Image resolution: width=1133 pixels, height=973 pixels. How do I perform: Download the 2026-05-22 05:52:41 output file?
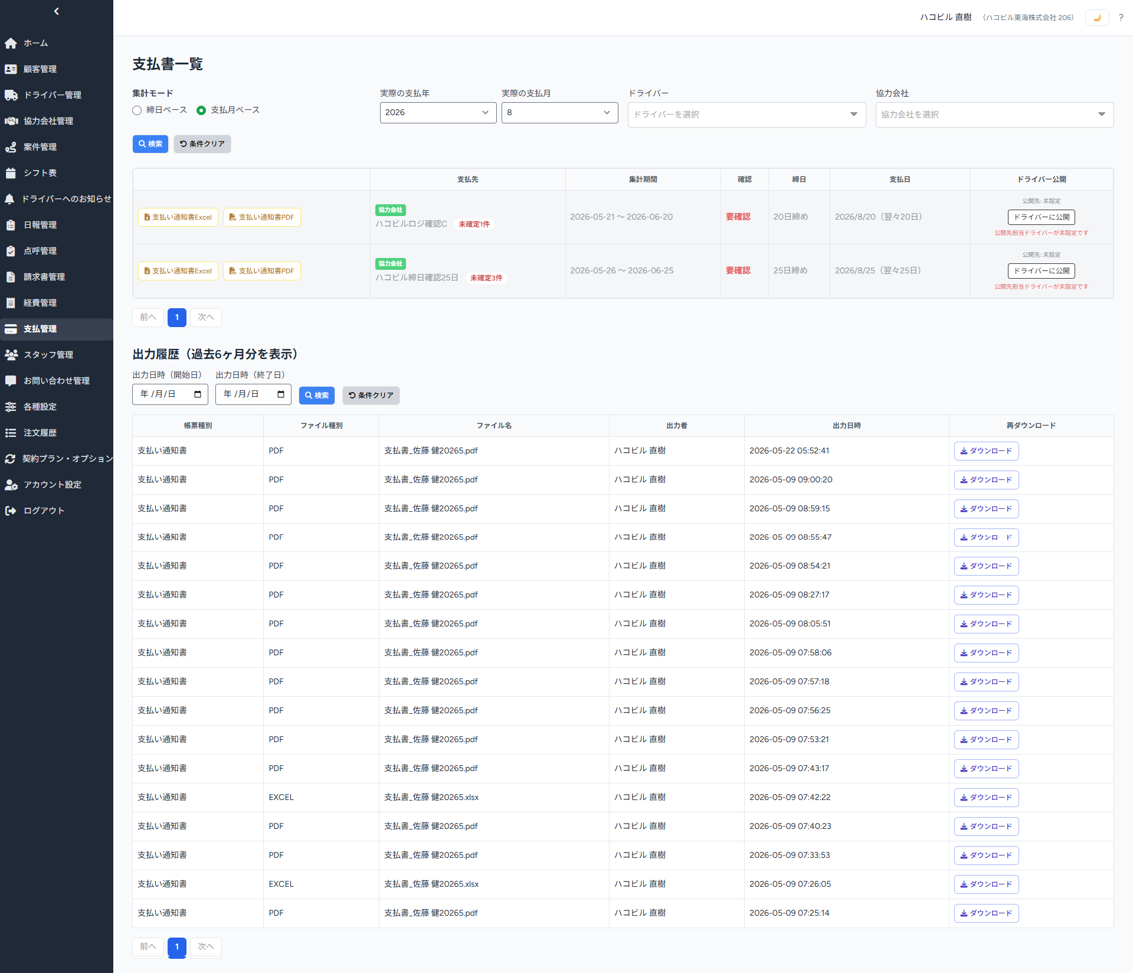986,451
